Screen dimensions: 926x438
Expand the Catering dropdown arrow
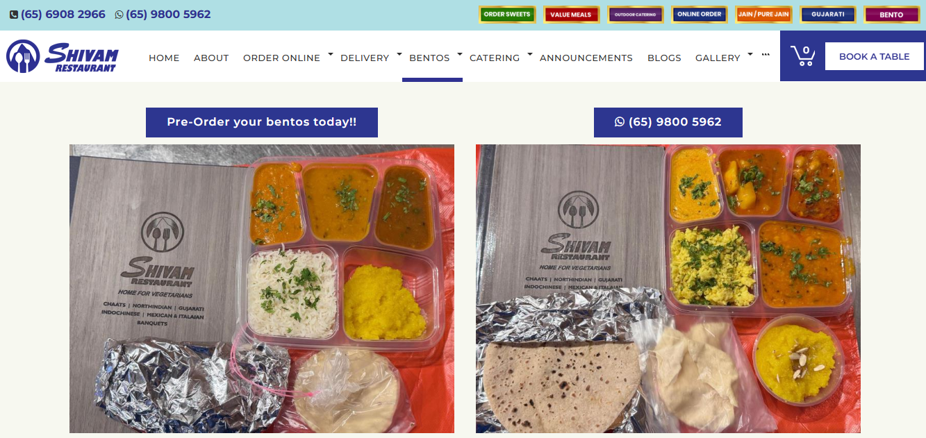pyautogui.click(x=530, y=53)
